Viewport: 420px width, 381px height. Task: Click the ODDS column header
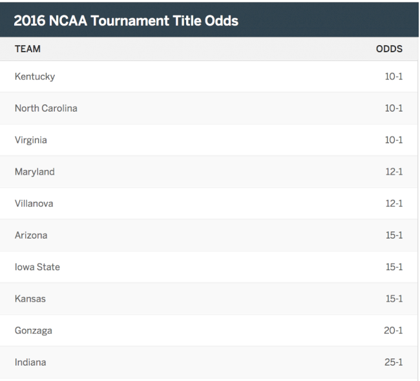click(x=389, y=49)
